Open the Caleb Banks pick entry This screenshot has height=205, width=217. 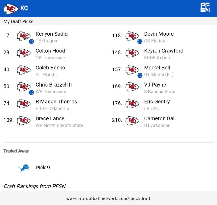coord(50,68)
